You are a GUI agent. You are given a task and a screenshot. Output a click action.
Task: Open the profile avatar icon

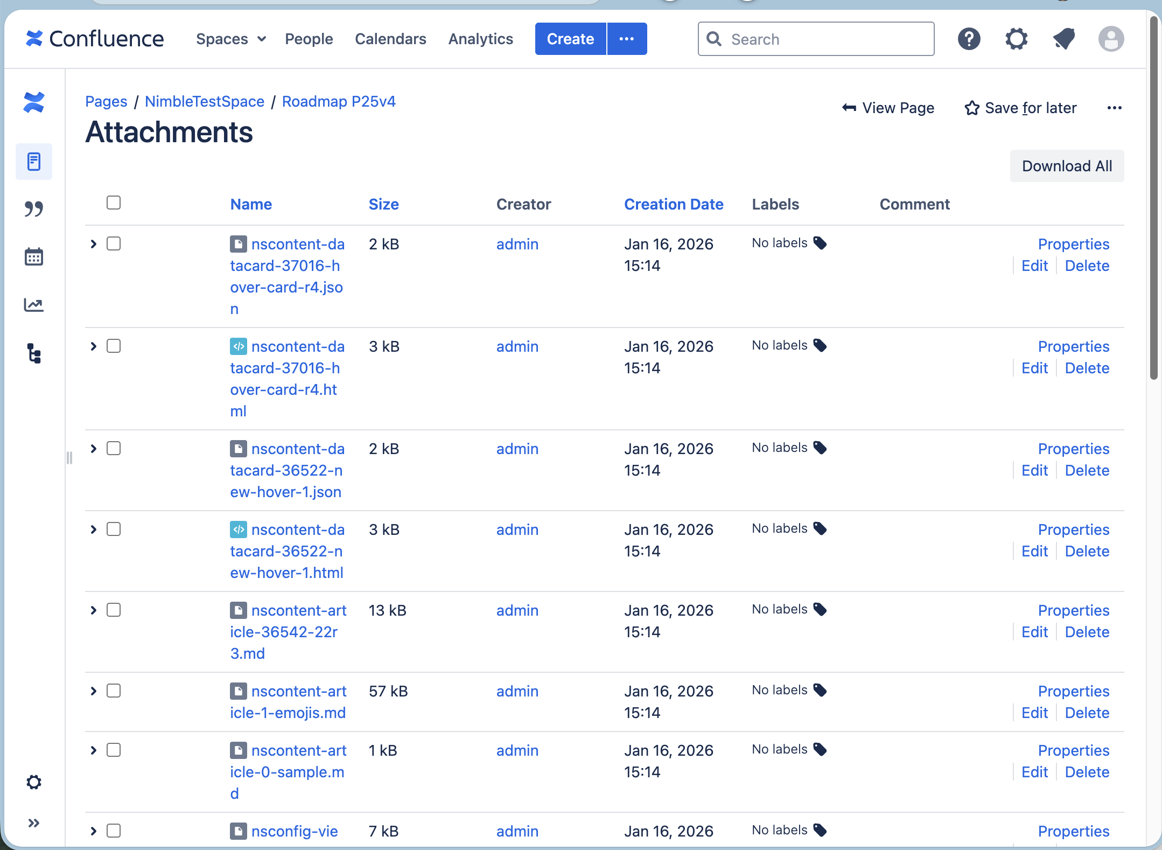[1111, 38]
